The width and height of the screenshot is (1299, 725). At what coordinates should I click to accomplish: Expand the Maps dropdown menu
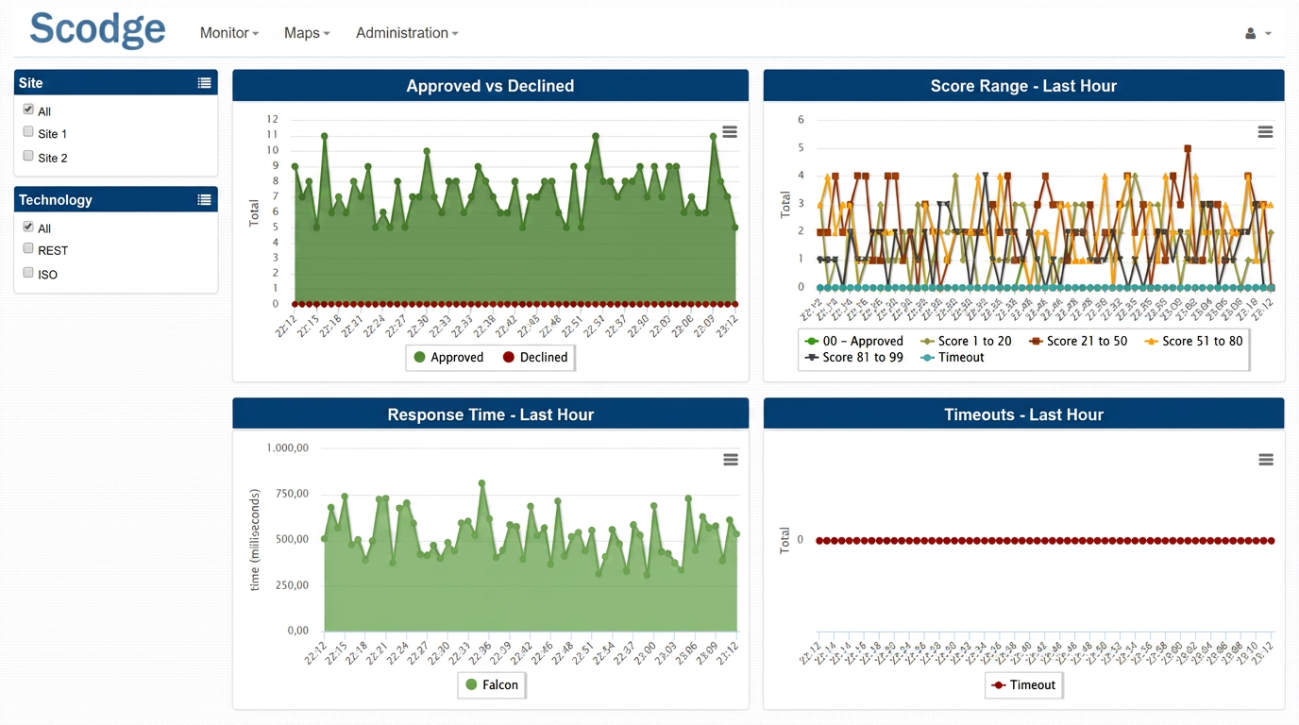(307, 33)
